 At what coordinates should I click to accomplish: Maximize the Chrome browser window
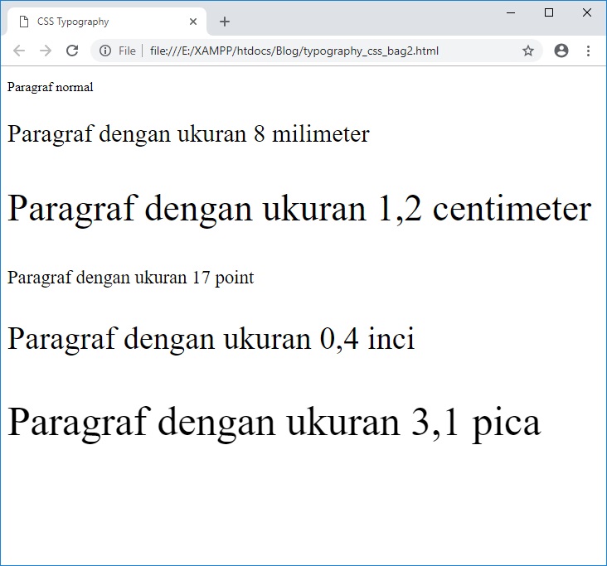[549, 12]
